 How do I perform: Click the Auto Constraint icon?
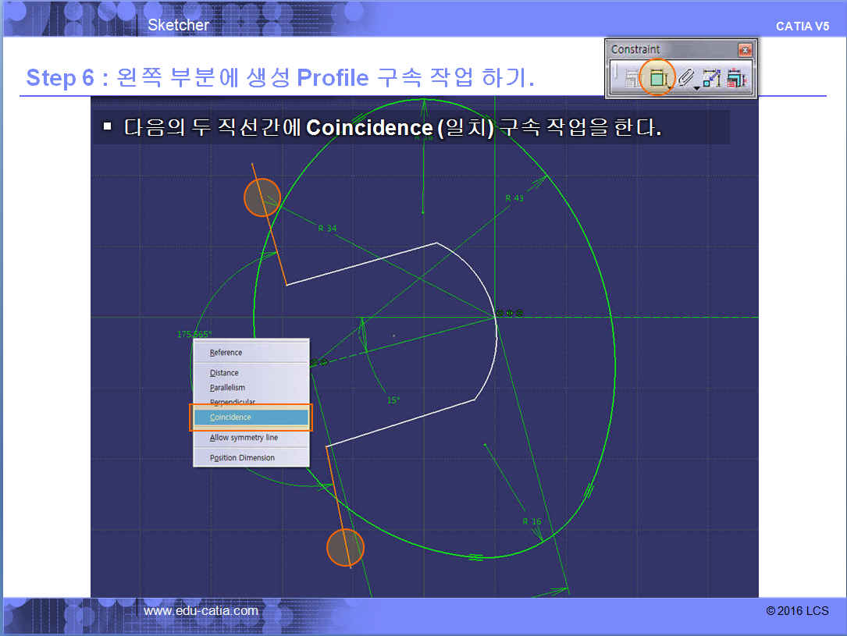(x=711, y=78)
